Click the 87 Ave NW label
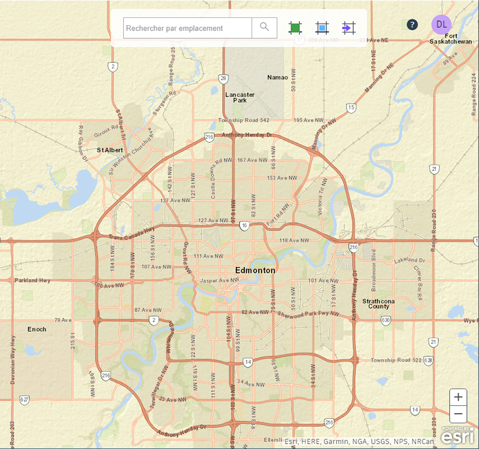The image size is (479, 449). [x=148, y=310]
